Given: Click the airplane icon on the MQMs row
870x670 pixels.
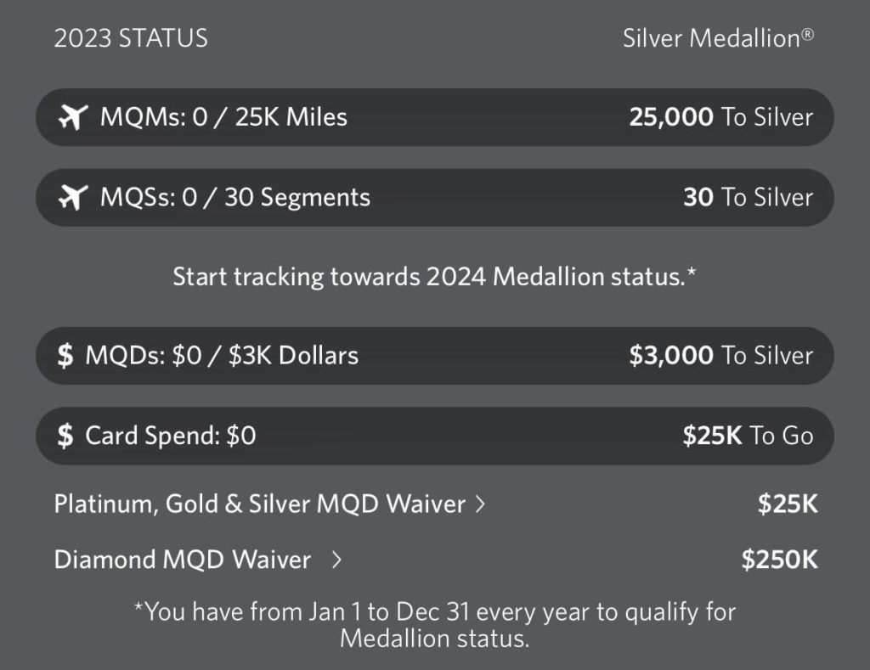Looking at the screenshot, I should 75,117.
